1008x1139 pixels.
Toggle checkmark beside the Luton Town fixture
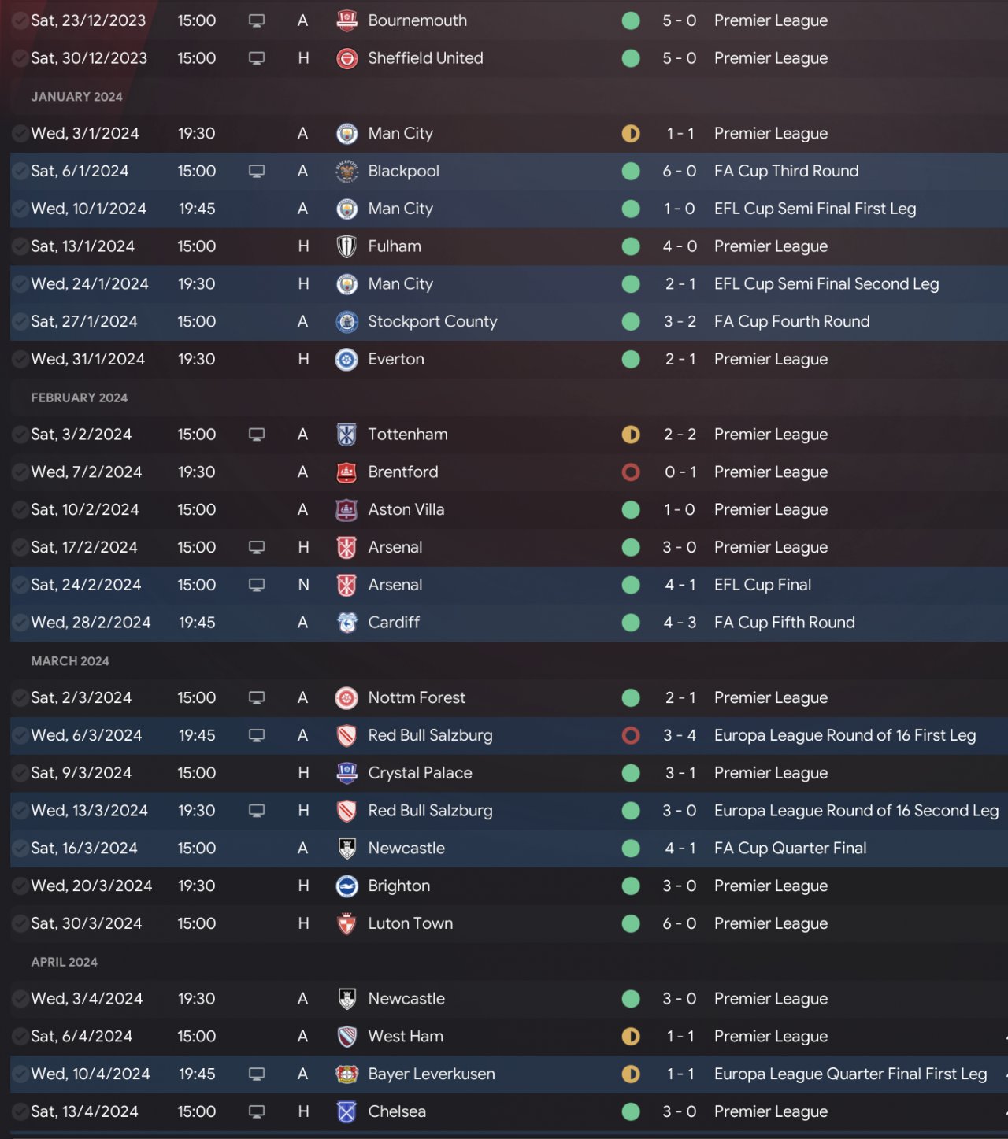coord(20,923)
